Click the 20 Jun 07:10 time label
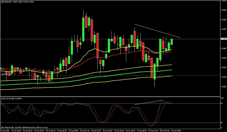227x132 pixels. tap(85, 131)
